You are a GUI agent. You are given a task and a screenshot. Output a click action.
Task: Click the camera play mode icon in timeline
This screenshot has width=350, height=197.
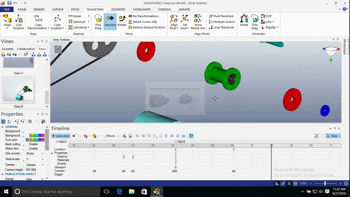tap(191, 136)
